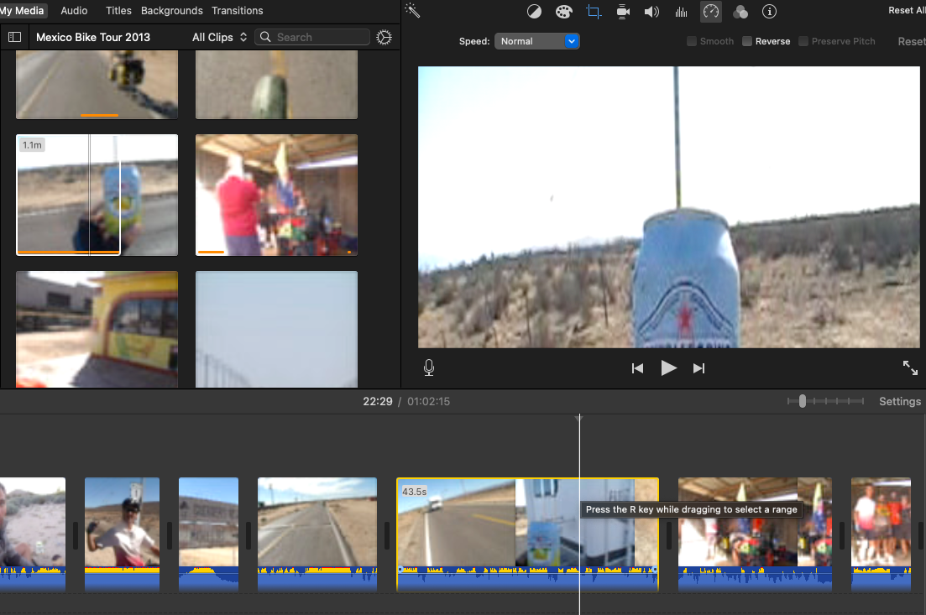
Task: Click the magic wand auto-enhance icon
Action: (x=411, y=11)
